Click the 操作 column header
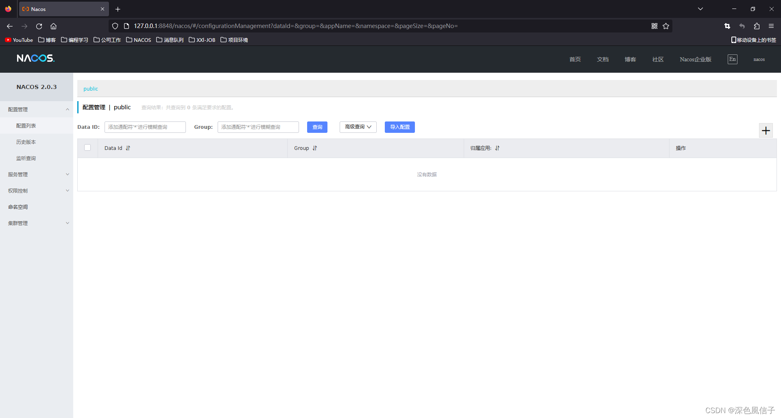 point(681,148)
